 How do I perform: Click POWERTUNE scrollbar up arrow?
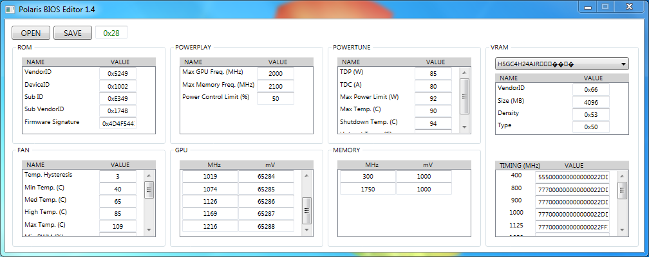pos(464,73)
